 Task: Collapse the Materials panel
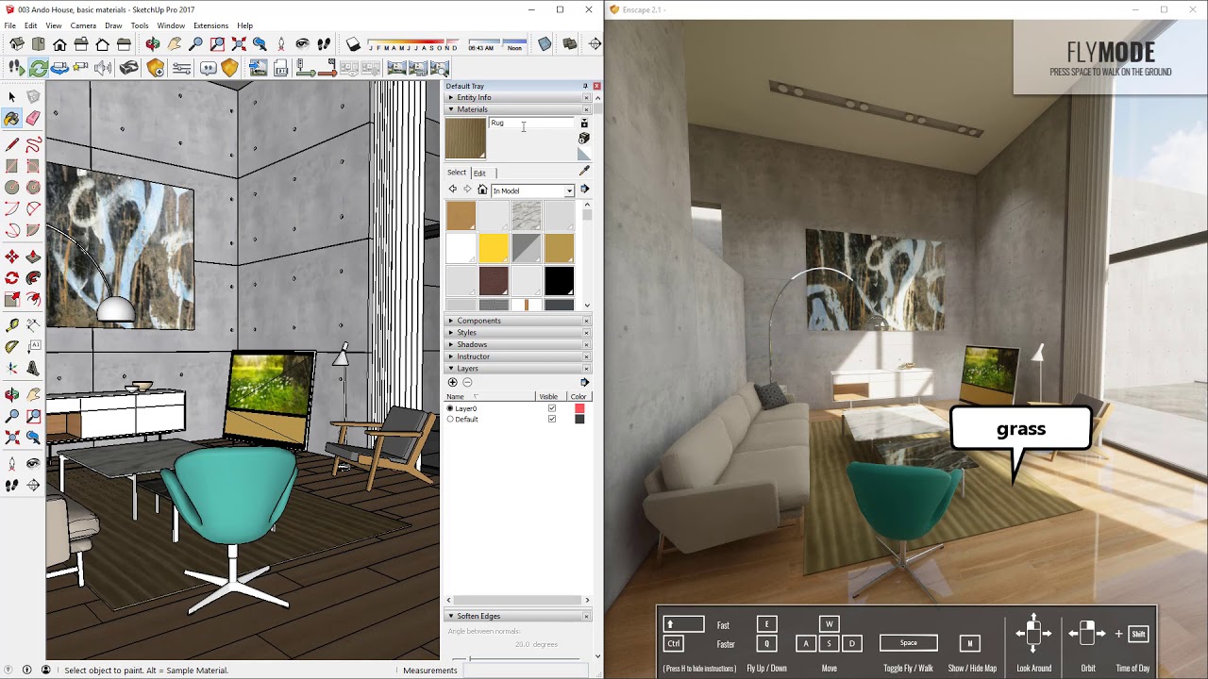point(451,109)
